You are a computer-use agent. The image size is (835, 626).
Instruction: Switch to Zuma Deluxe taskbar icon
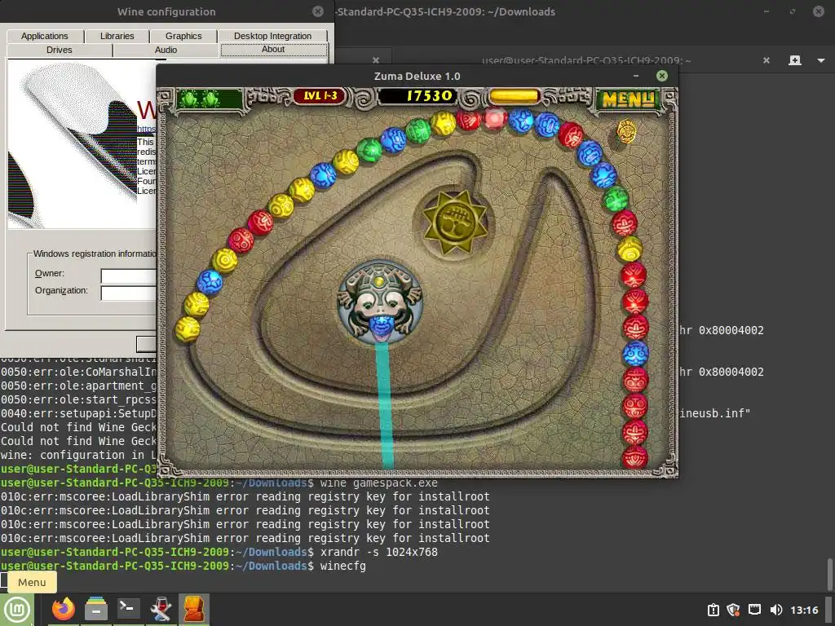click(x=194, y=610)
